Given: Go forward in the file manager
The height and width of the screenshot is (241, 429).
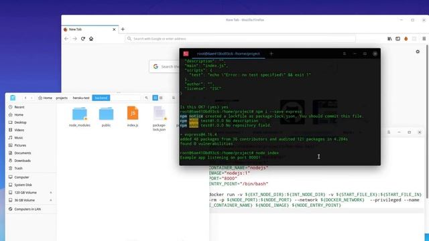Looking at the screenshot, I should pyautogui.click(x=32, y=98).
